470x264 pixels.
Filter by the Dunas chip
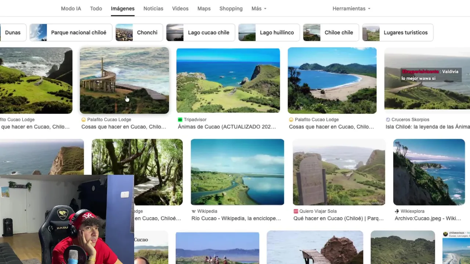click(x=13, y=33)
